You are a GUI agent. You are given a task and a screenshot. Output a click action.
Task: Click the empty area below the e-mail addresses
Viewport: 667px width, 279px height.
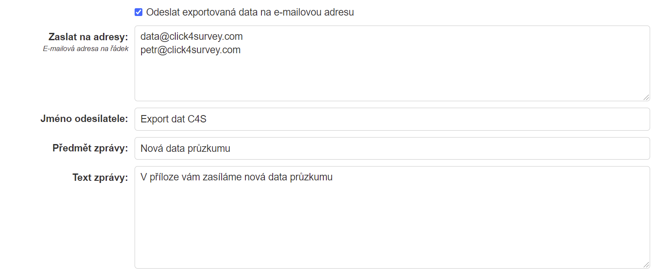click(392, 78)
